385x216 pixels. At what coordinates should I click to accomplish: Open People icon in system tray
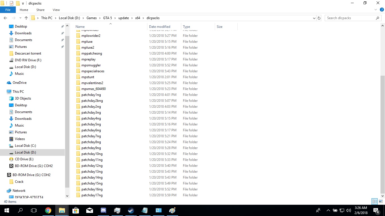coord(318,210)
